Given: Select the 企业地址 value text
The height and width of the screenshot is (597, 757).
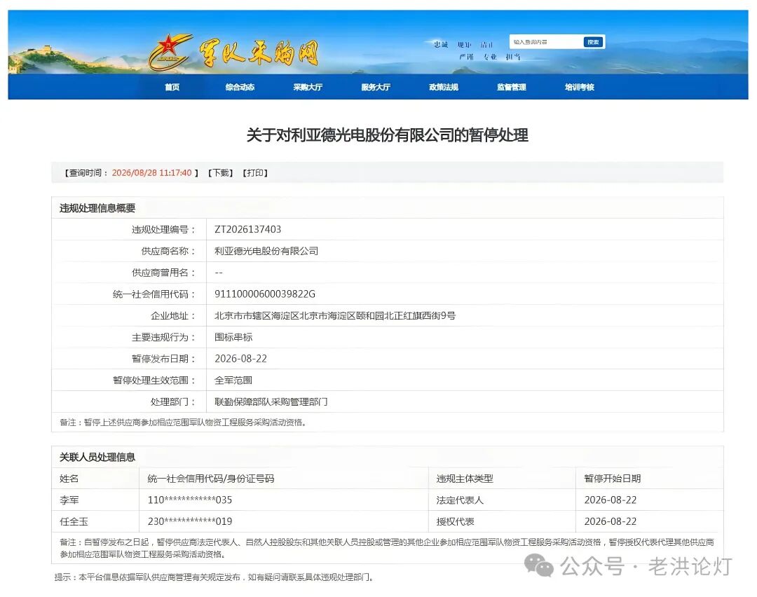Looking at the screenshot, I should 335,315.
